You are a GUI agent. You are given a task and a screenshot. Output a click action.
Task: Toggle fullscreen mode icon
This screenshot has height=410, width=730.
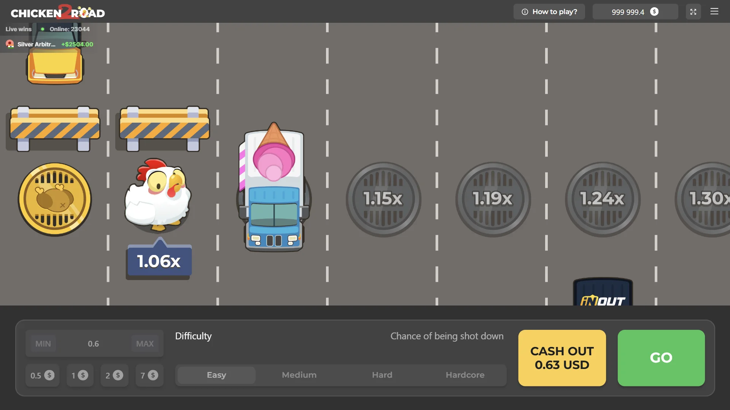(x=693, y=12)
